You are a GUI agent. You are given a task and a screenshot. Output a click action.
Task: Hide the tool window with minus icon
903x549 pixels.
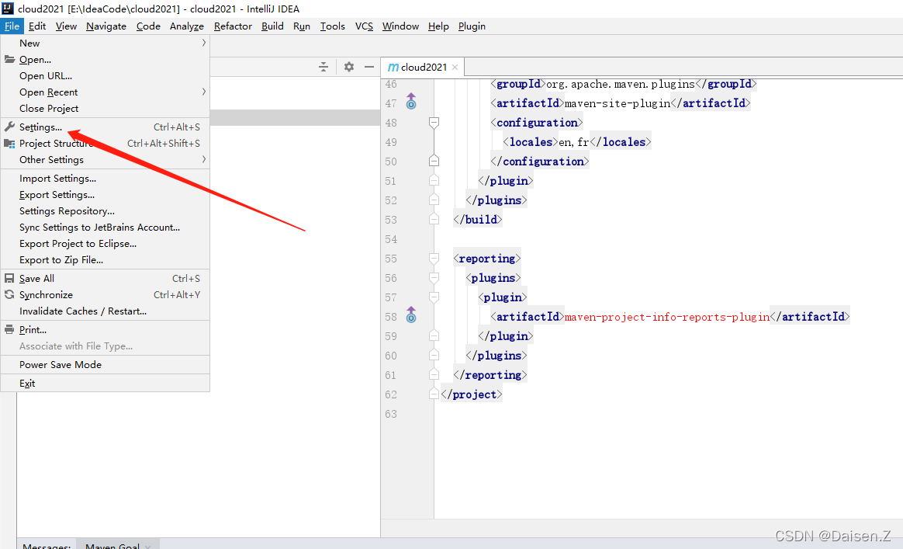point(369,67)
